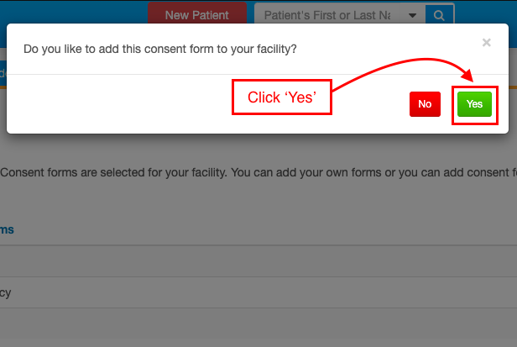Click the red "Click 'Yes'" annotation box
517x347 pixels.
click(281, 97)
